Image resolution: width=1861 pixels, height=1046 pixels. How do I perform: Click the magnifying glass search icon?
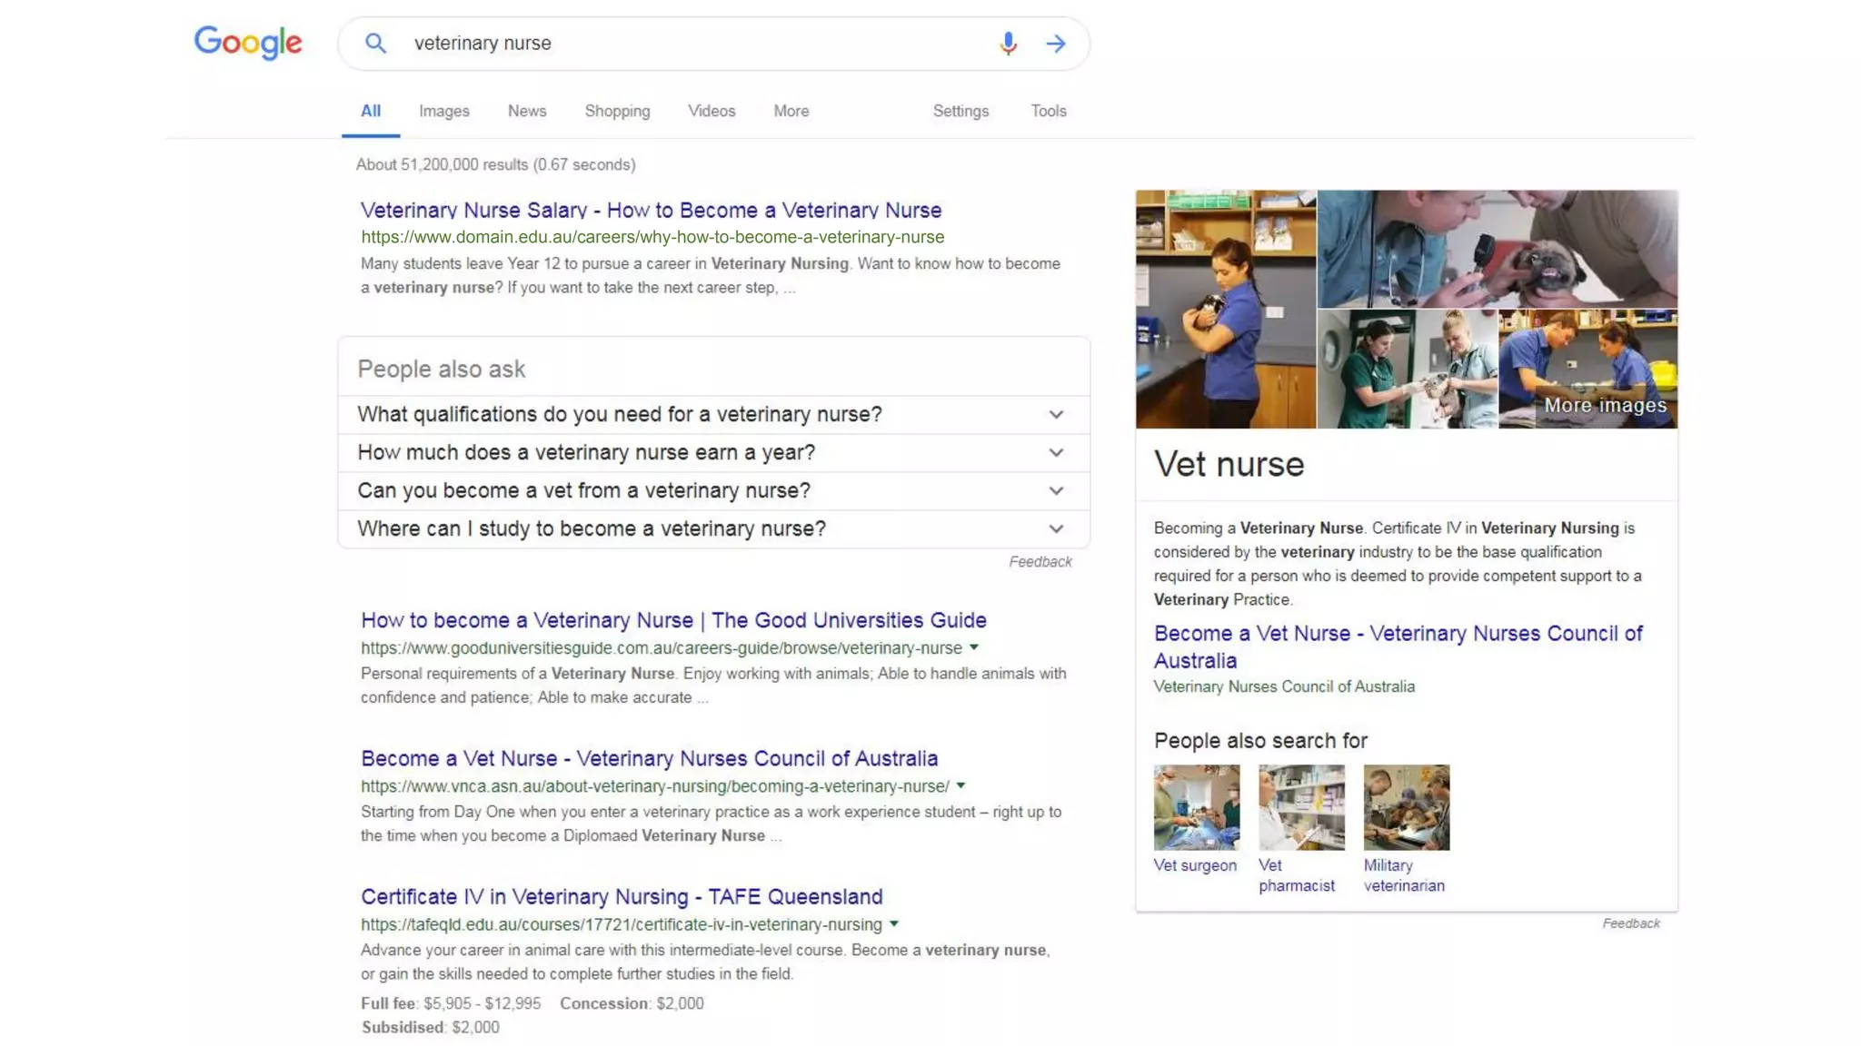[375, 43]
